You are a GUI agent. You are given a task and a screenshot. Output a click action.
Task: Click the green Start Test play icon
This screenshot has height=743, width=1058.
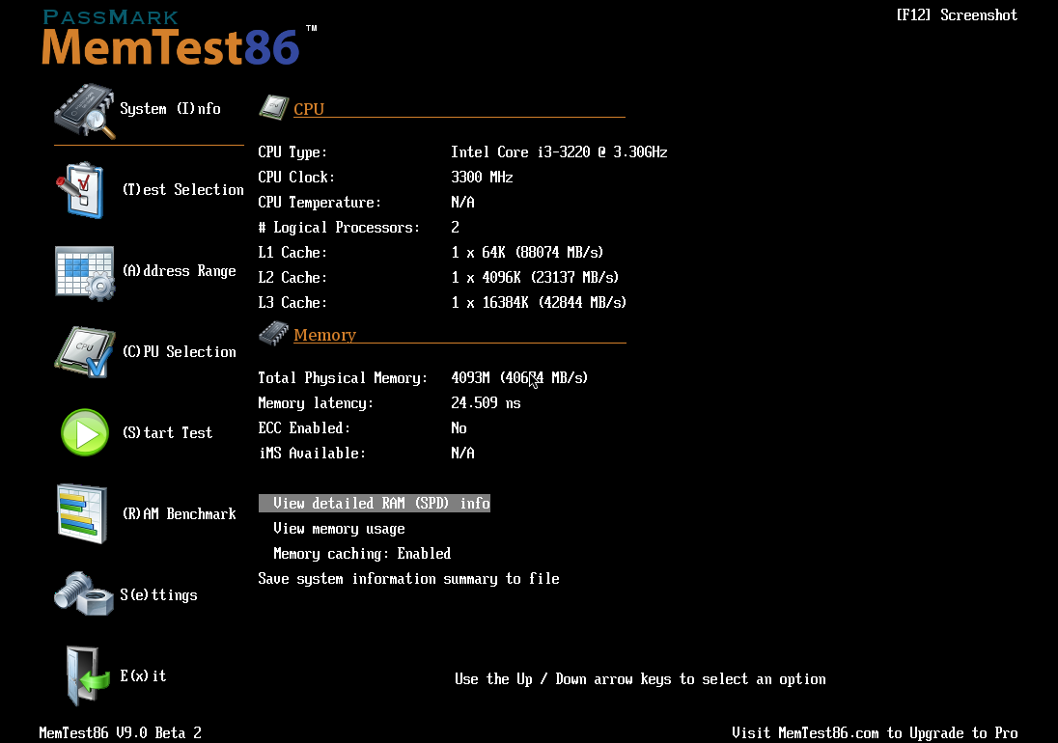tap(85, 432)
